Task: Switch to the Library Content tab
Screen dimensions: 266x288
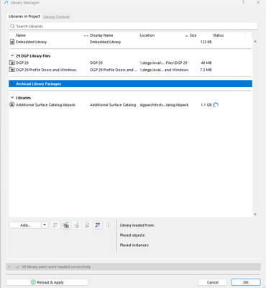Action: 56,17
